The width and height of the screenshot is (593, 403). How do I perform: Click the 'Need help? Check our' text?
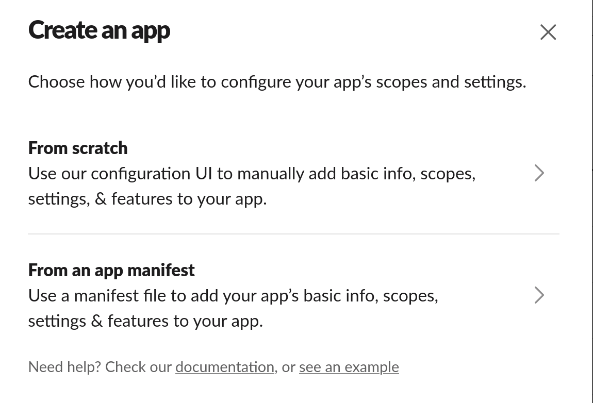[x=100, y=367]
